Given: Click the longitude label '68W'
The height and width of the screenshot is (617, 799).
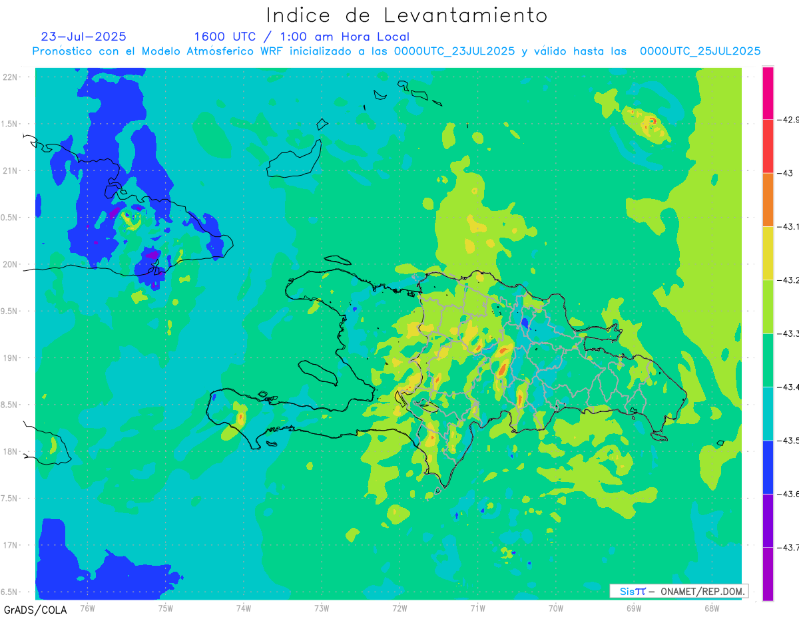Looking at the screenshot, I should [711, 608].
